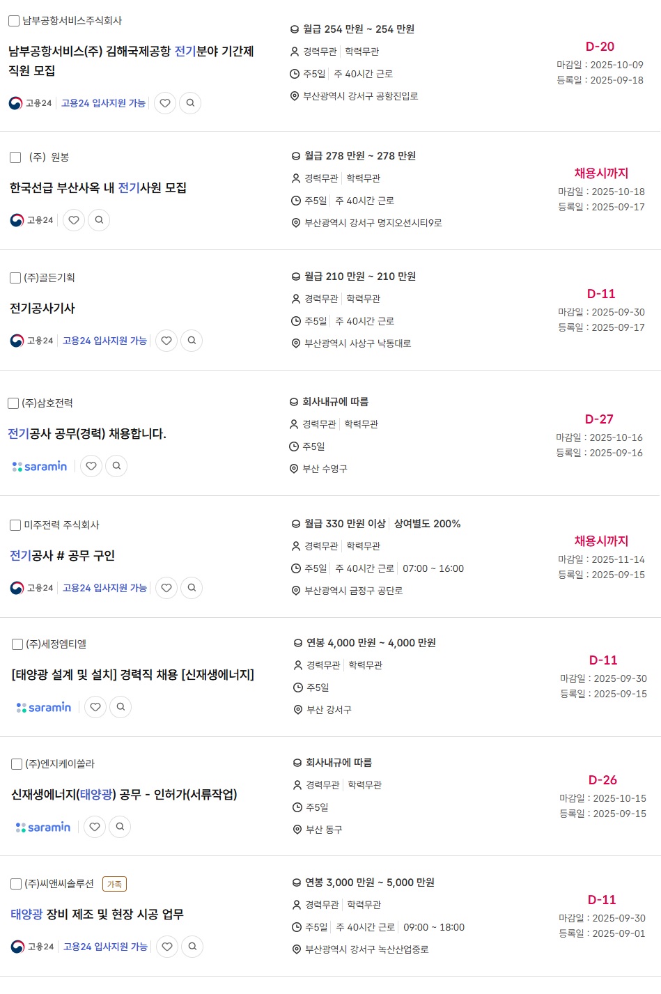The height and width of the screenshot is (994, 661).
Task: Select the (주)골든기획 checkbox
Action: coord(15,278)
